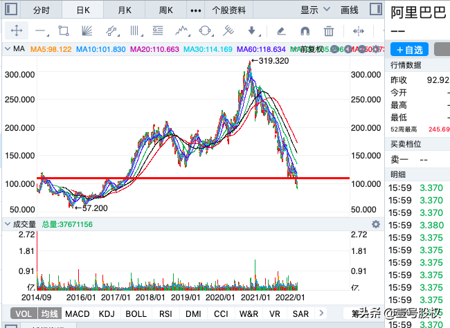This screenshot has height=328, width=450.
Task: Click the MA5:98.122 value
Action: coord(51,49)
